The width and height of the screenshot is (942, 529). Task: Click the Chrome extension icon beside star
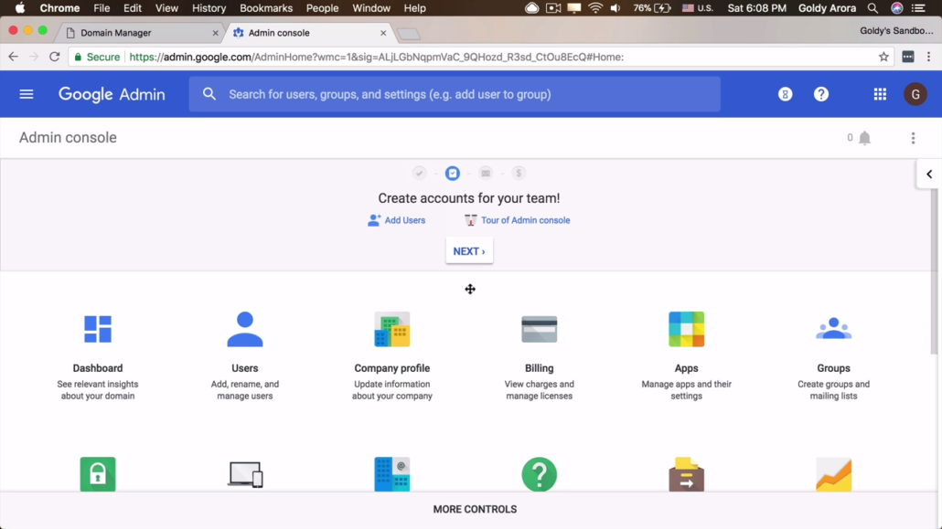908,57
